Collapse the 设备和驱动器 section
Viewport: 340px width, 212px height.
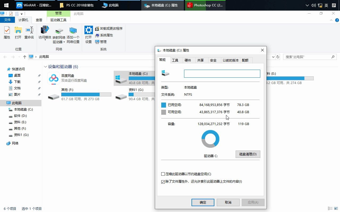coord(45,67)
